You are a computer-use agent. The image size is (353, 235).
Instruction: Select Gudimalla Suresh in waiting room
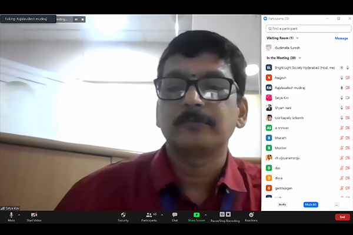pos(289,48)
